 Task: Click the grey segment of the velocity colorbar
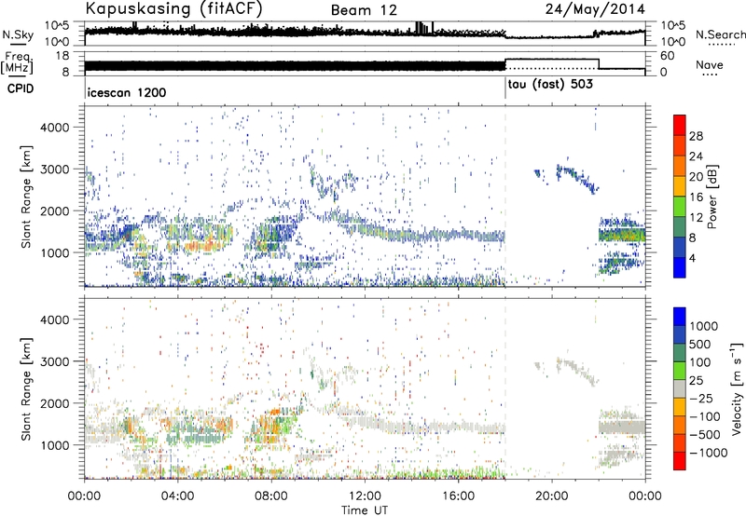point(680,388)
